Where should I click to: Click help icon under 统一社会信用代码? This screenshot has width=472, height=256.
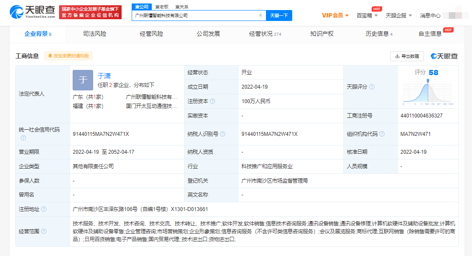23,138
